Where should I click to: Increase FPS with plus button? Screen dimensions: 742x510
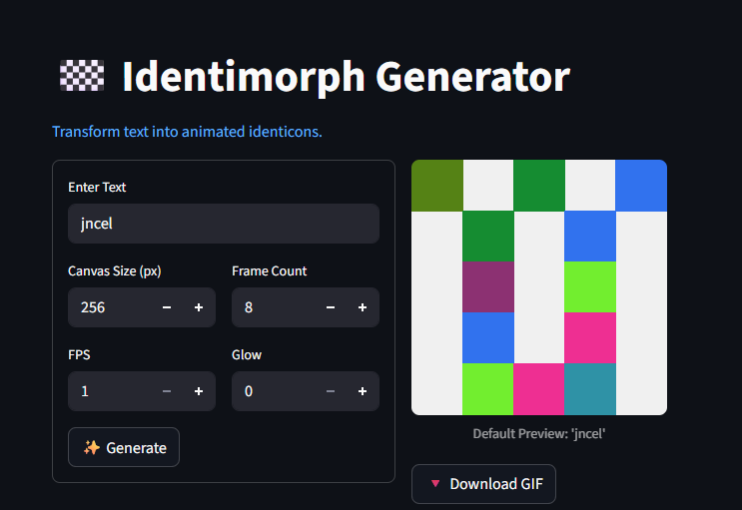tap(199, 391)
